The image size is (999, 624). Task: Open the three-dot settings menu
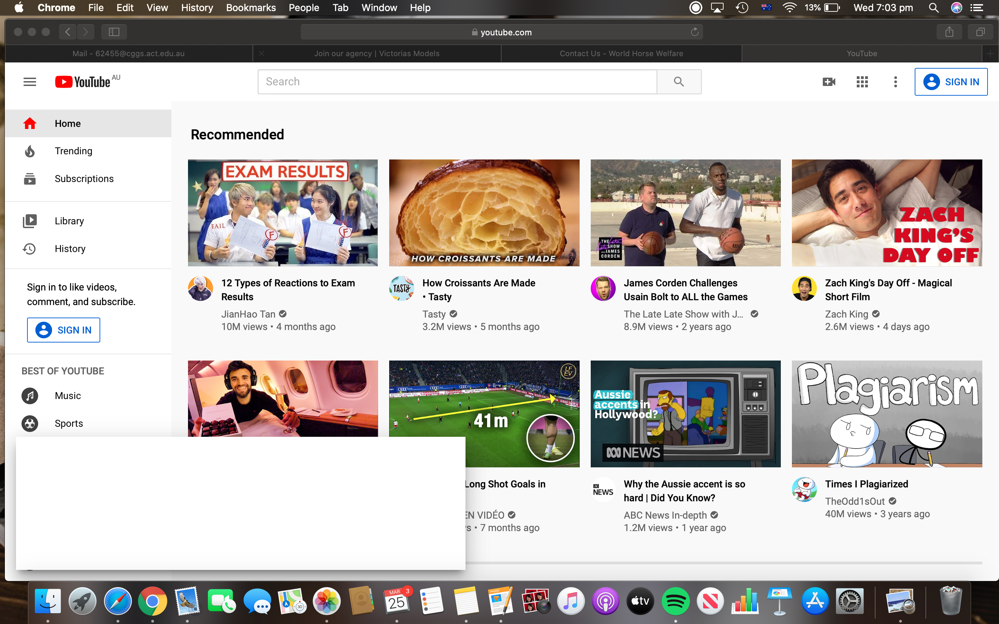pyautogui.click(x=895, y=82)
